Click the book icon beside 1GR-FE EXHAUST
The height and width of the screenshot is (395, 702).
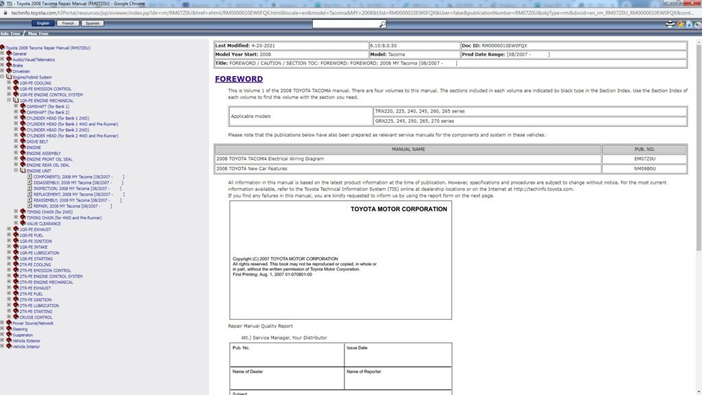point(16,229)
